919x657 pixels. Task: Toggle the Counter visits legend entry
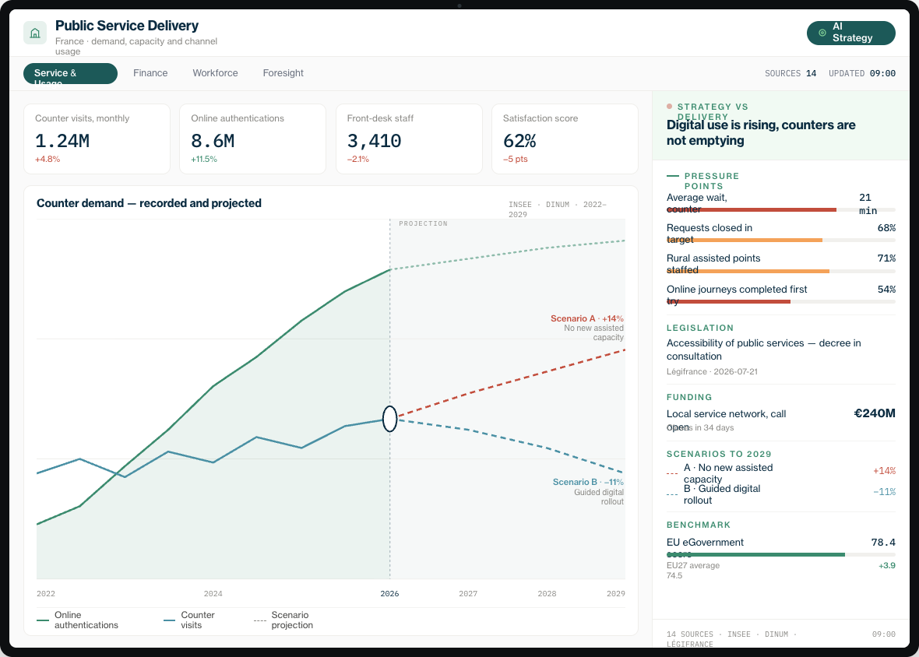tap(189, 620)
